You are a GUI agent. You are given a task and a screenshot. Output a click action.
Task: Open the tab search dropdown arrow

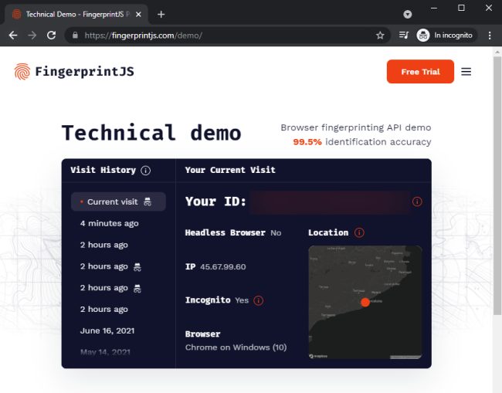[x=408, y=15]
